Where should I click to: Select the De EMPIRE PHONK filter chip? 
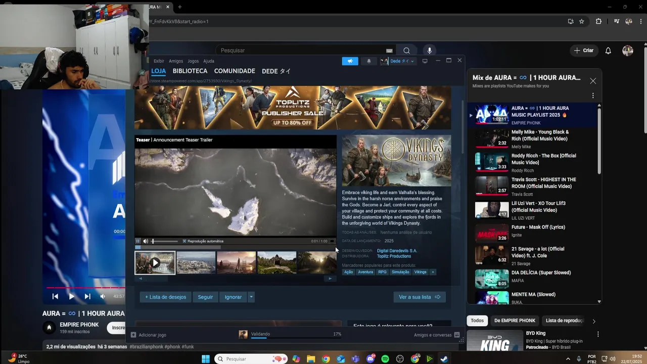pyautogui.click(x=515, y=321)
